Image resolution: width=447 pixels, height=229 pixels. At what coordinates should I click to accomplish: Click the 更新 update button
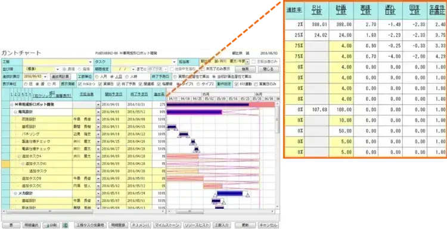245,225
